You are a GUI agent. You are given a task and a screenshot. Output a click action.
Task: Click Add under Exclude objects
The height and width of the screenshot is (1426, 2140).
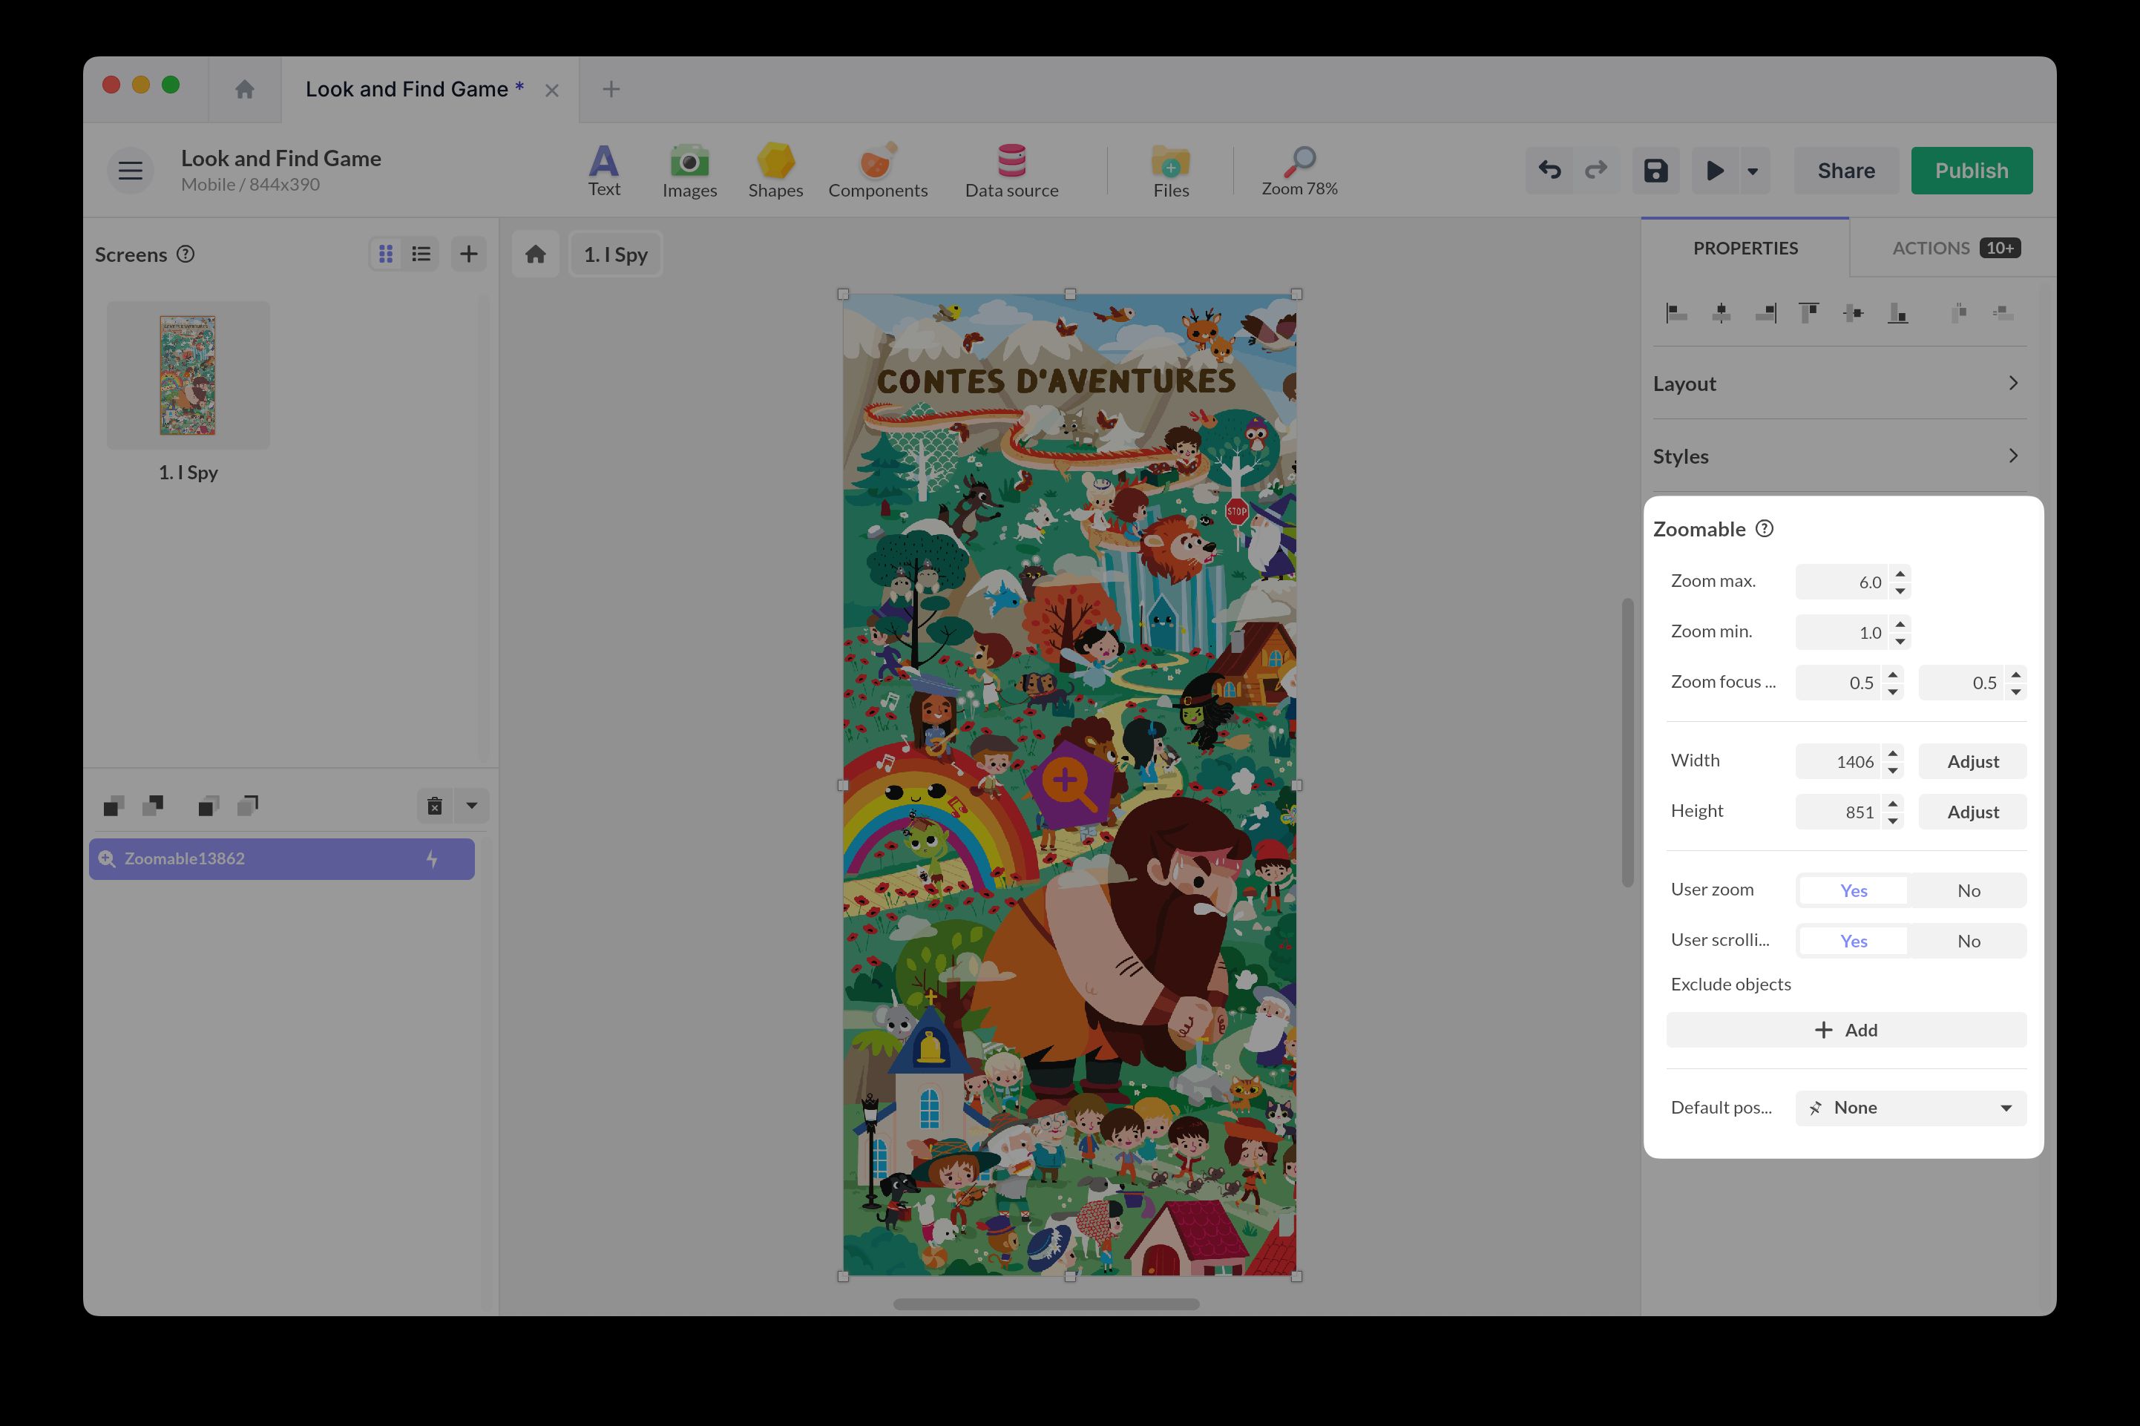(1845, 1030)
